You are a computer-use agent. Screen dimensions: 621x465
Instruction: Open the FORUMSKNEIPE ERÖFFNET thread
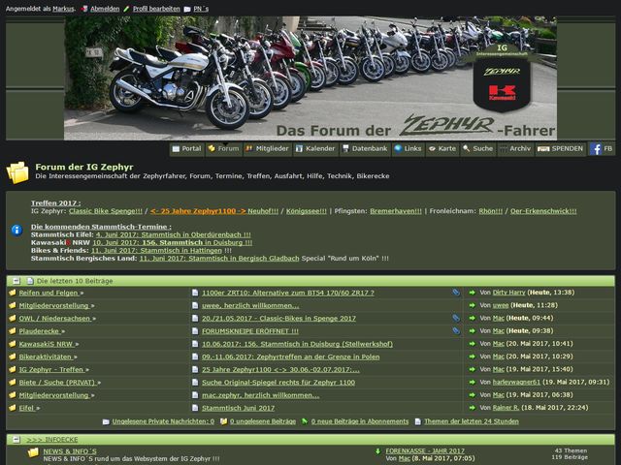[x=250, y=331]
